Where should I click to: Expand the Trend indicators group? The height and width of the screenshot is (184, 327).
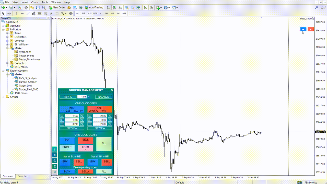[8, 33]
